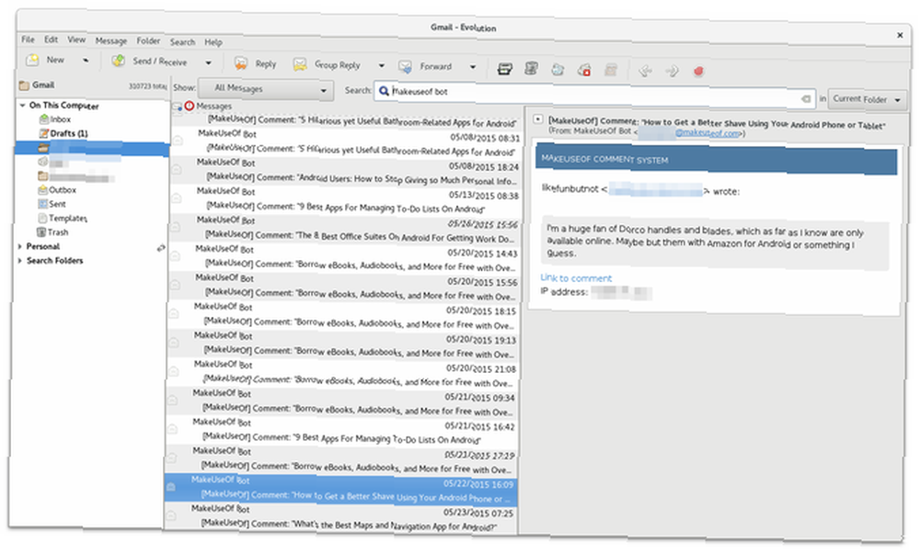The height and width of the screenshot is (553, 920).
Task: Select the Sent folder
Action: [x=52, y=204]
